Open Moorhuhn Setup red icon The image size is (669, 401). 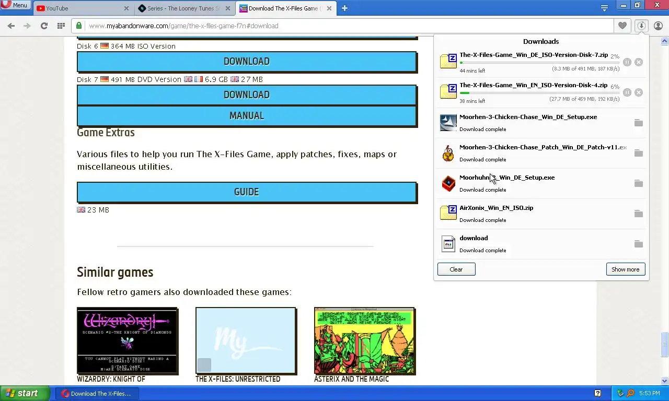pyautogui.click(x=448, y=183)
